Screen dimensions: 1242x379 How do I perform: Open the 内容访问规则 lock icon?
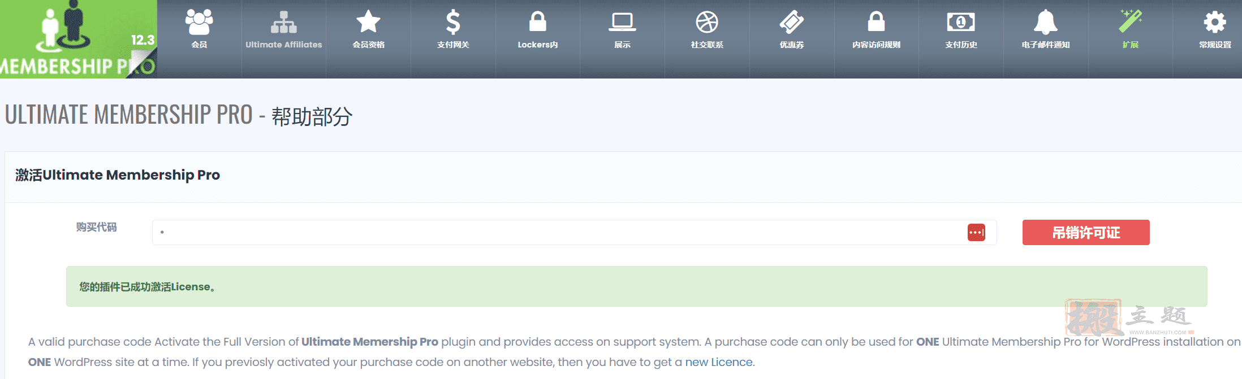[876, 22]
